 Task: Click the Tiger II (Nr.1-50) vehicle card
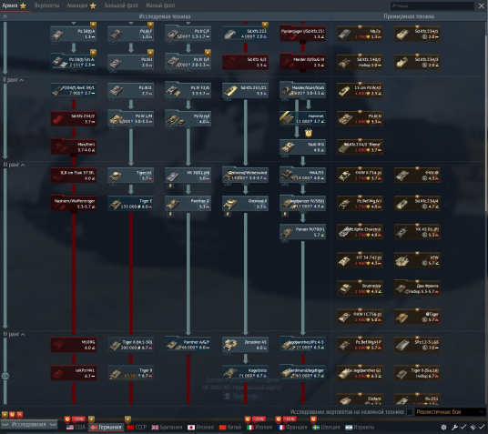(131, 345)
